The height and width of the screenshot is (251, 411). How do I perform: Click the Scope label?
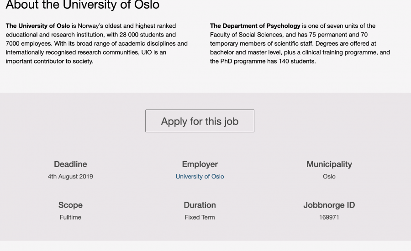(x=70, y=205)
